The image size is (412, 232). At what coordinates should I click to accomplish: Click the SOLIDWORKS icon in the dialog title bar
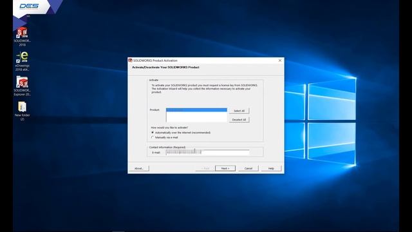(130, 61)
